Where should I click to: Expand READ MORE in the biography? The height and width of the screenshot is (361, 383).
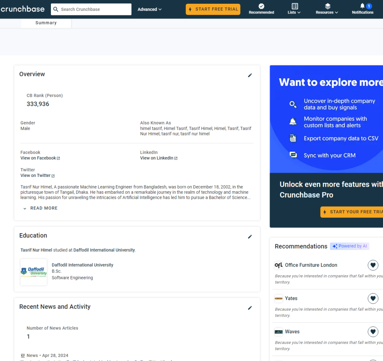point(40,208)
